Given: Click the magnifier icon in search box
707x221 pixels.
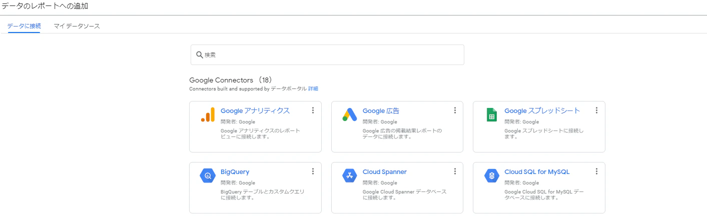Looking at the screenshot, I should [x=200, y=54].
